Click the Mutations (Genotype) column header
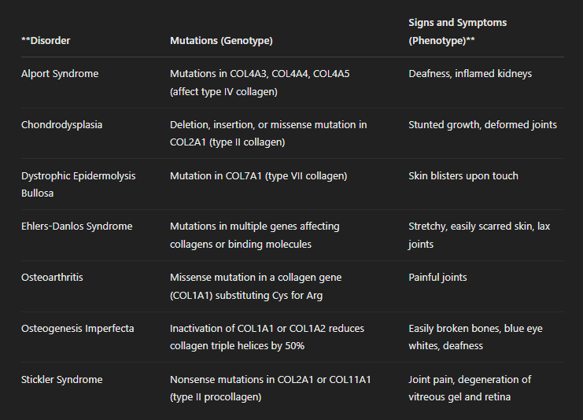The height and width of the screenshot is (420, 583). tap(221, 40)
